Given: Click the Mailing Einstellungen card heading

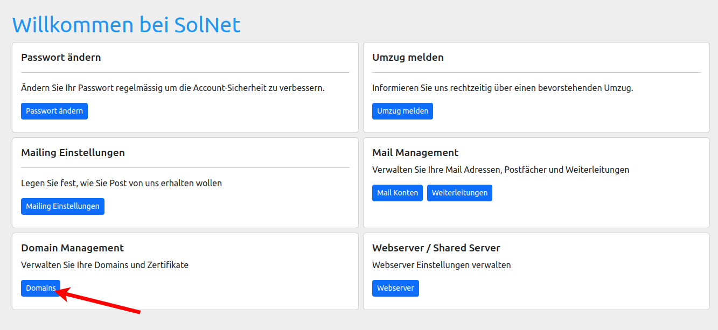Looking at the screenshot, I should point(73,152).
